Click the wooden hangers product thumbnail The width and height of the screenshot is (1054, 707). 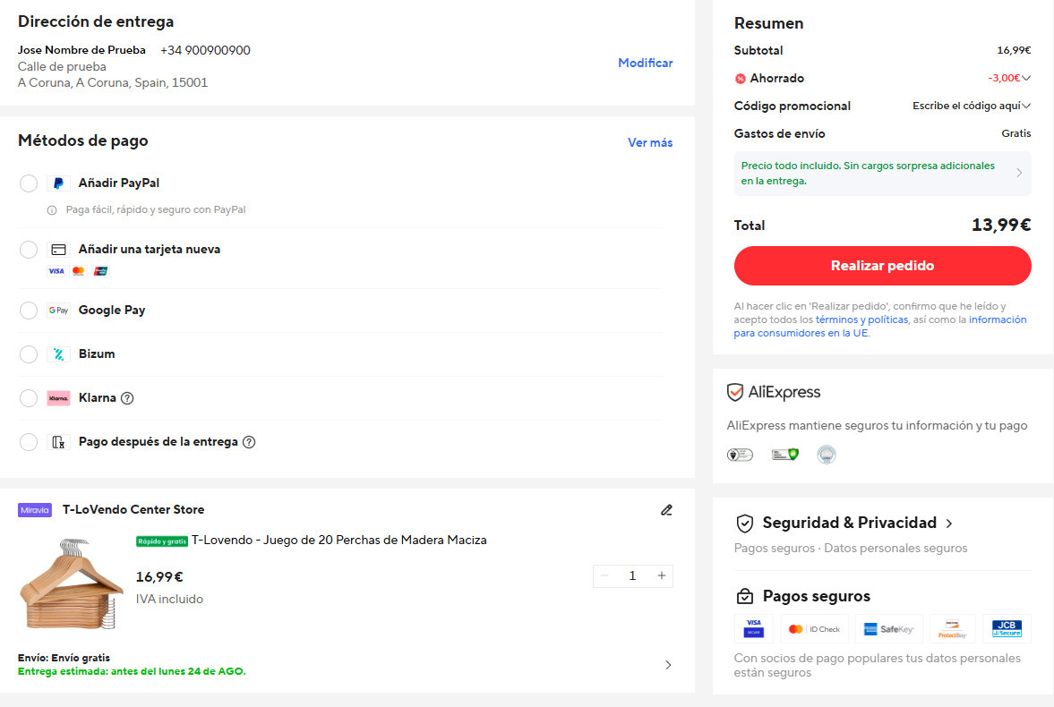(x=72, y=584)
